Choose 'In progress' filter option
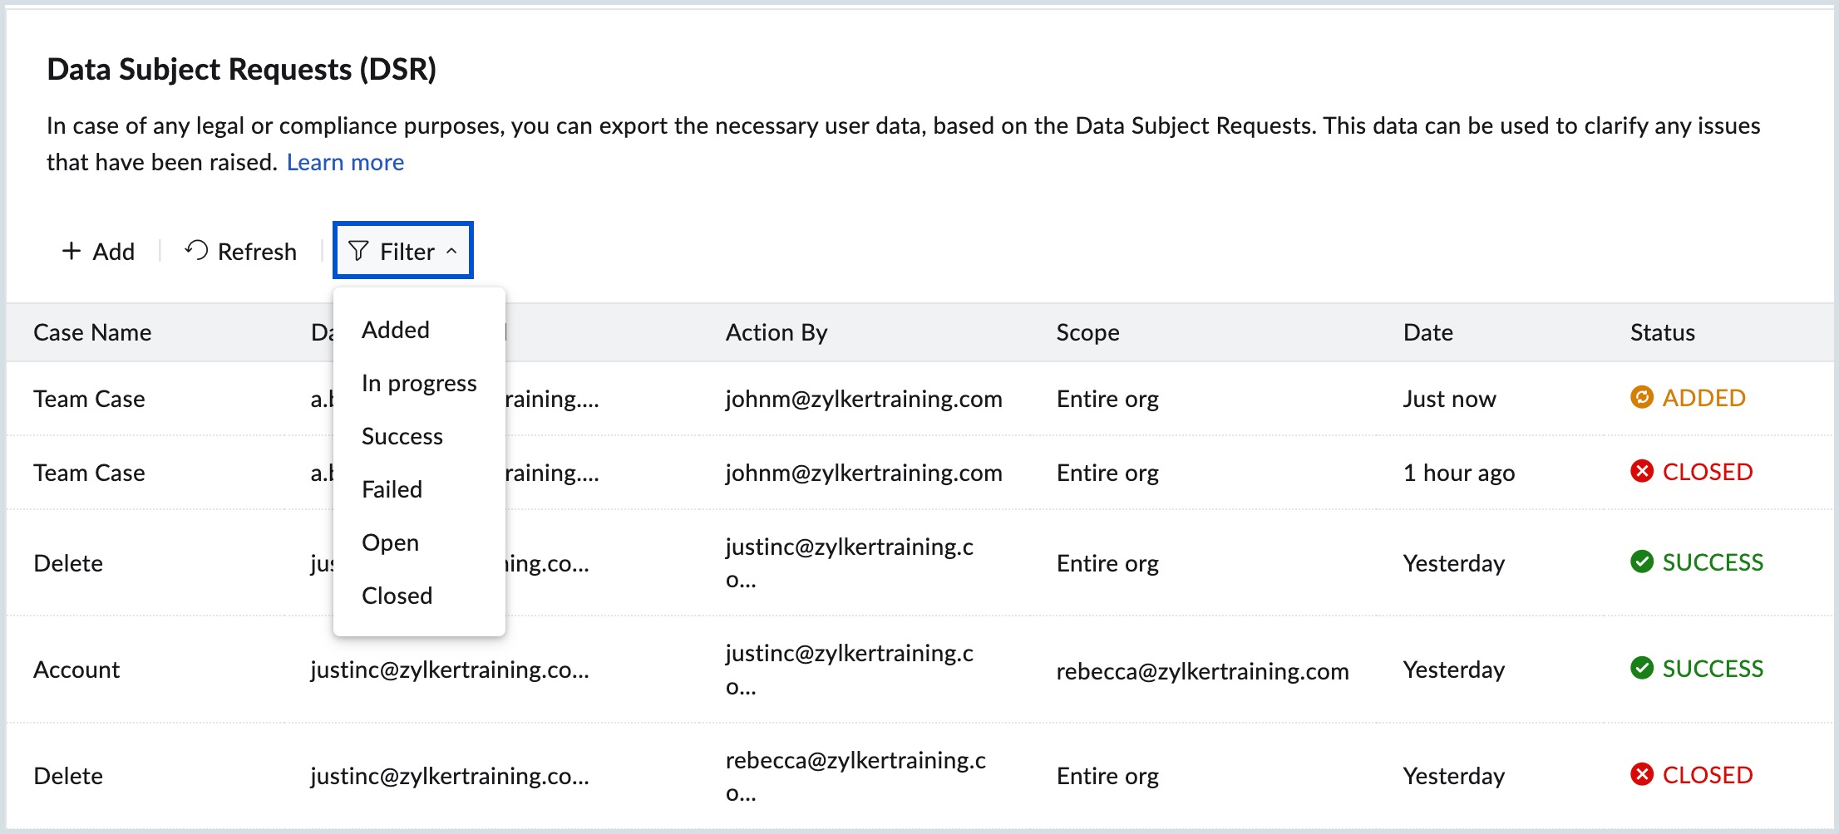Screen dimensions: 1839x834 click(x=419, y=383)
